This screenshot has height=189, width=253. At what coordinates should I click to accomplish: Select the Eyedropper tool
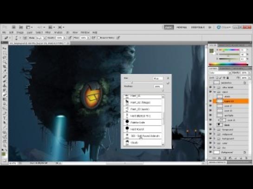pyautogui.click(x=4, y=71)
